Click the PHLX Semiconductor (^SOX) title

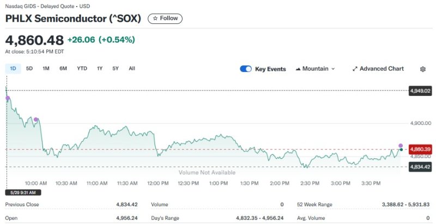[73, 19]
